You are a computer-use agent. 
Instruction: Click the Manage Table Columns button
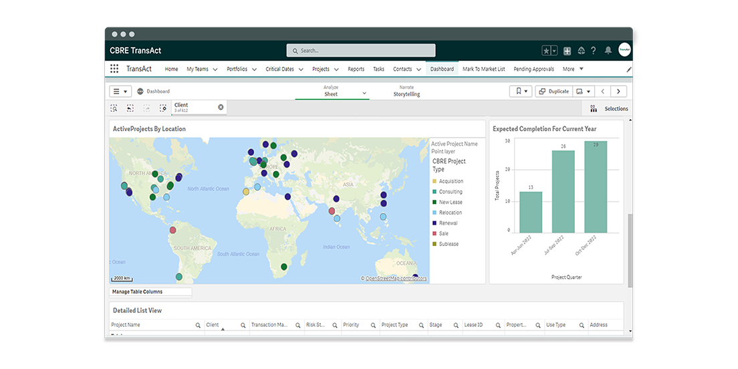[x=150, y=292]
